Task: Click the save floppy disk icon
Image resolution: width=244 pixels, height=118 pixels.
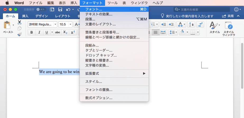Action: click(x=60, y=9)
